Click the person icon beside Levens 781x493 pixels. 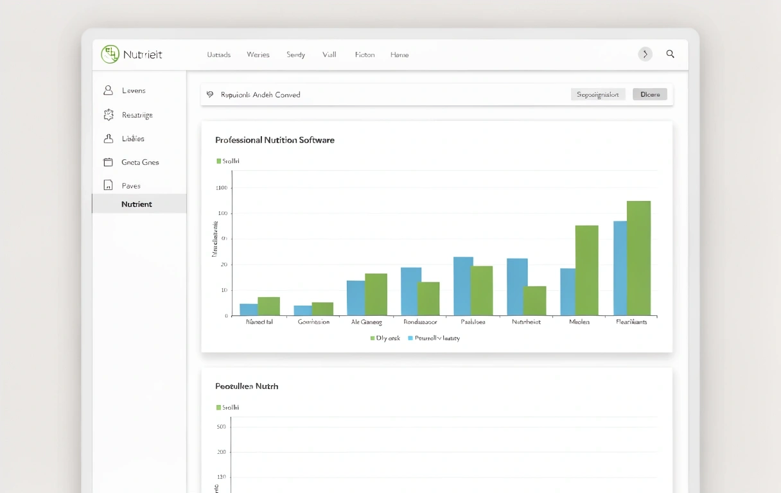[109, 91]
